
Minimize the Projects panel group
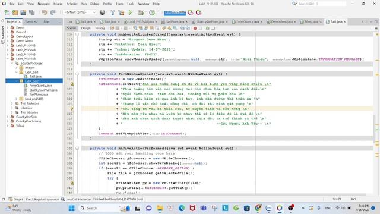pos(59,22)
